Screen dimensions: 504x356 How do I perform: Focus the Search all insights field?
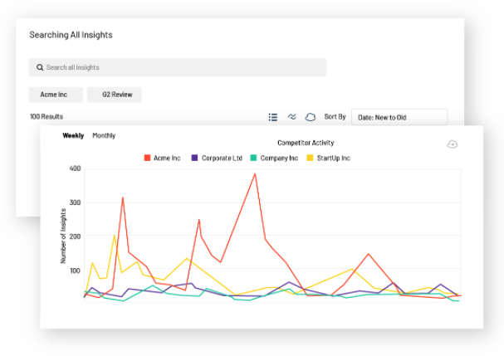pyautogui.click(x=178, y=67)
